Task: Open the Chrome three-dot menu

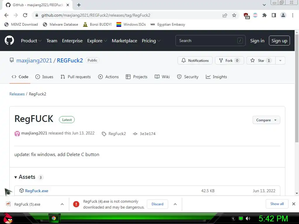Action: tap(293, 15)
